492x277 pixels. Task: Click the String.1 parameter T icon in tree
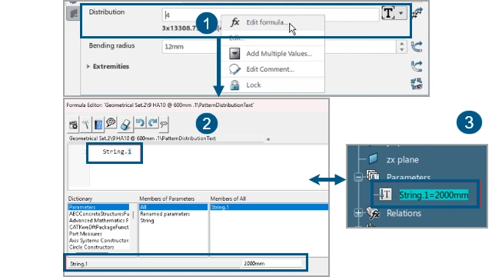[x=385, y=195]
